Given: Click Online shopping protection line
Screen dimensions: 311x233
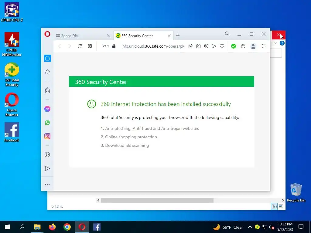Looking at the screenshot, I should 129,137.
